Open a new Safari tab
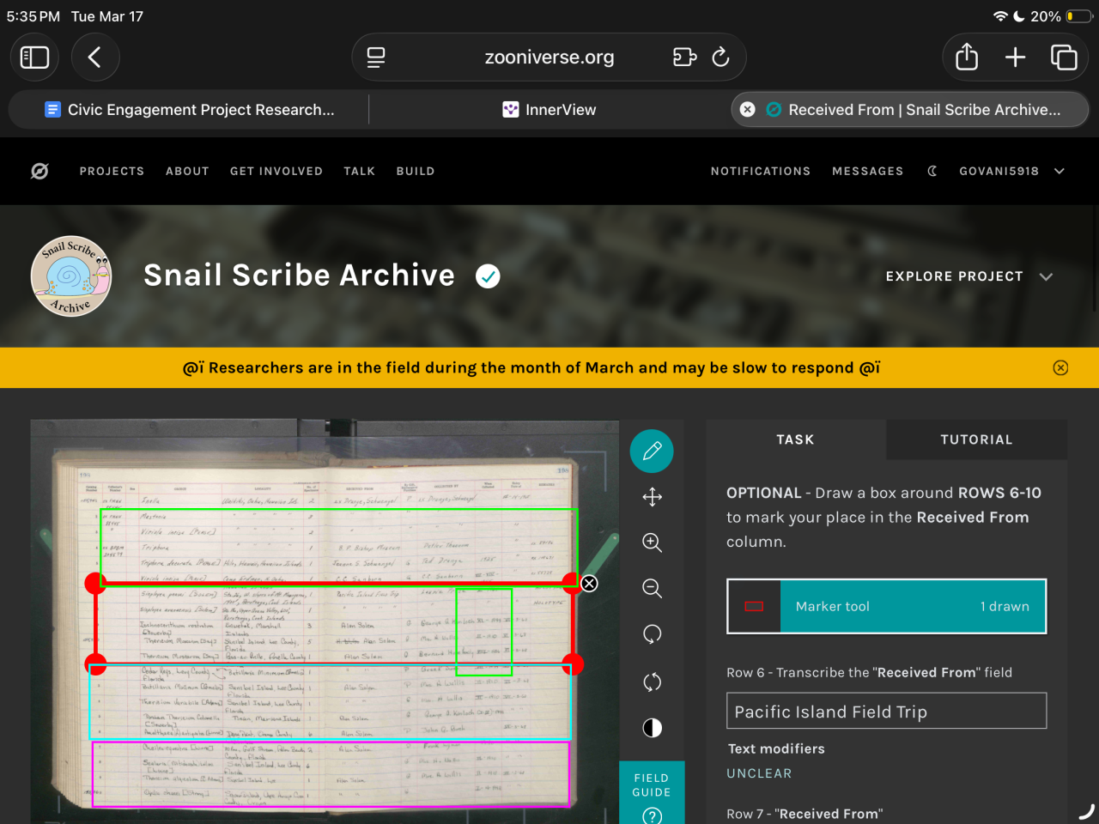Screen dimensions: 1099x824 pos(1016,58)
